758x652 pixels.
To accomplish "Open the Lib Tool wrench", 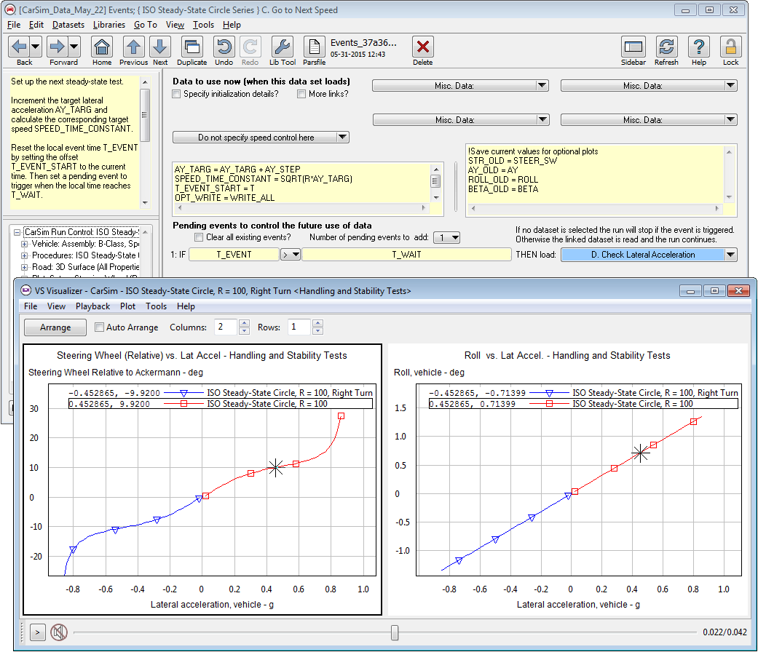I will pyautogui.click(x=283, y=47).
